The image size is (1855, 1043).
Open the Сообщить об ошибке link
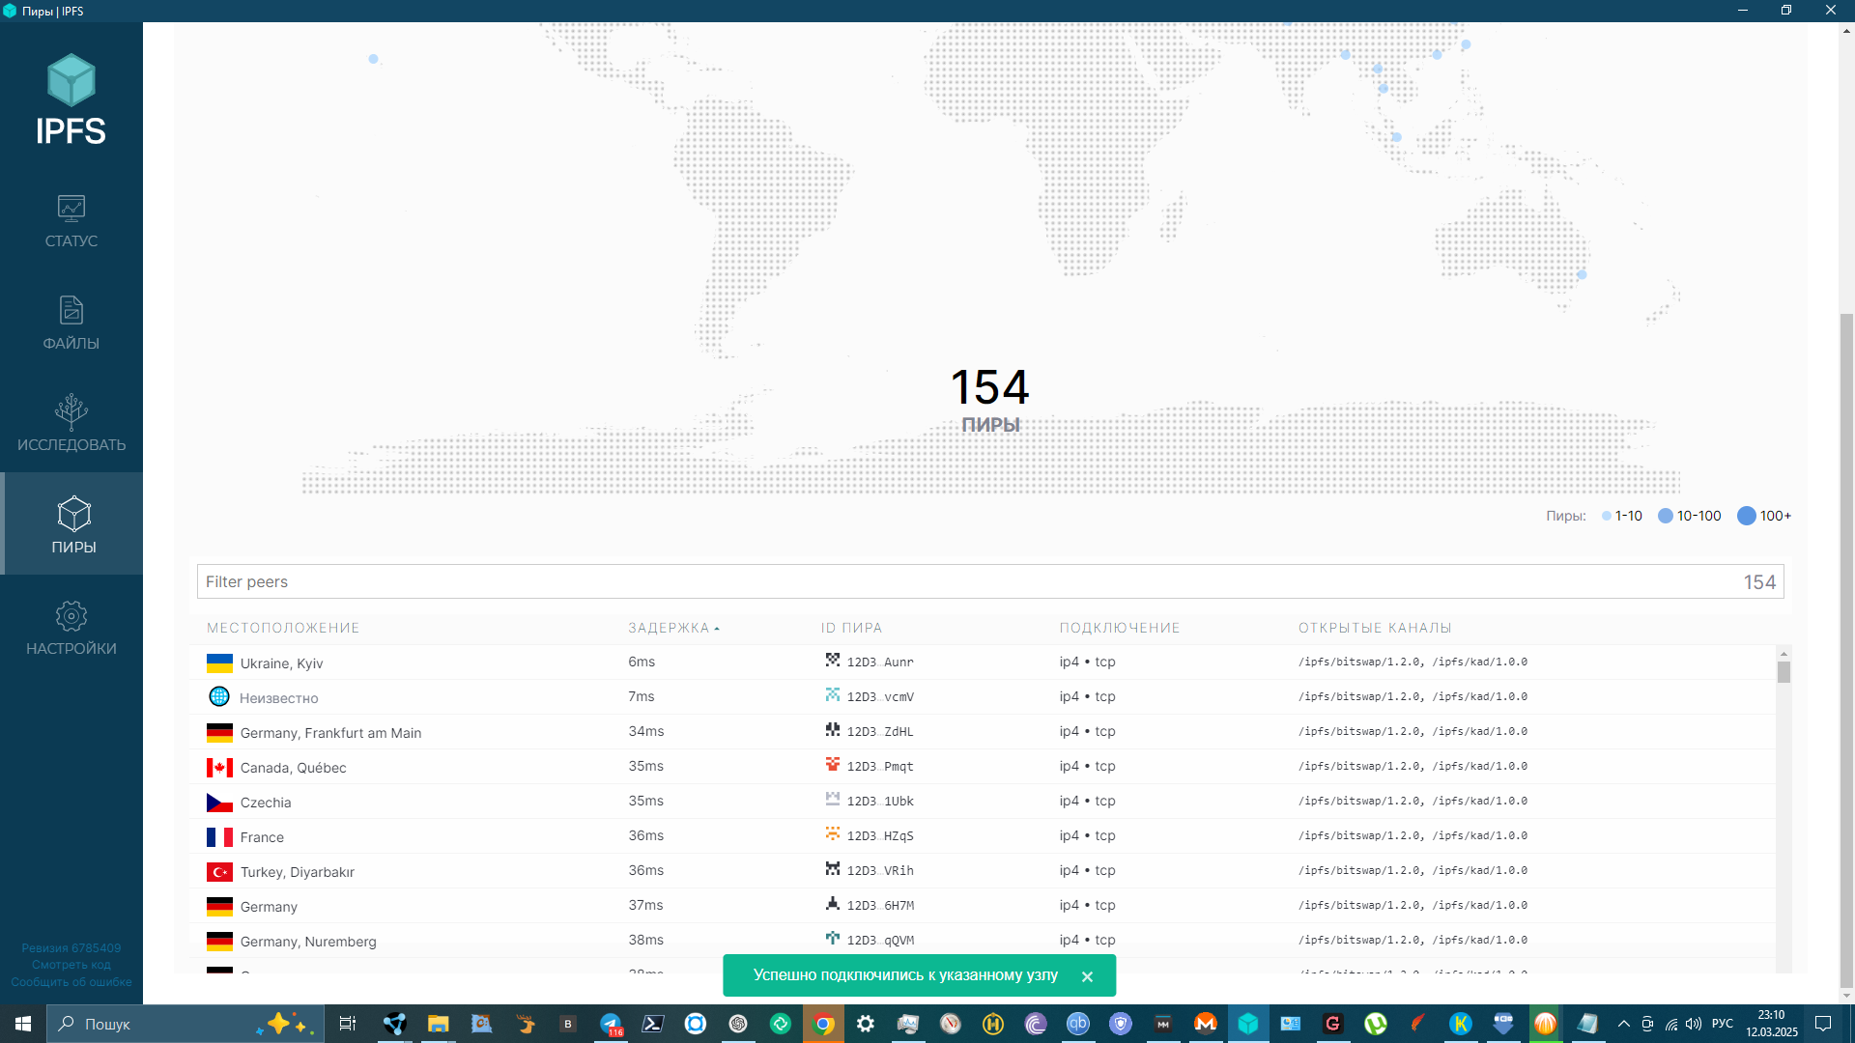[71, 982]
